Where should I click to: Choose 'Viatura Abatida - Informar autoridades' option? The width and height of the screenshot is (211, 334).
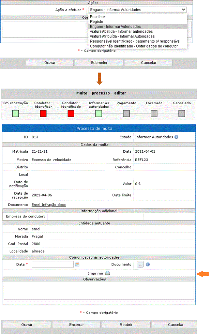(x=121, y=31)
